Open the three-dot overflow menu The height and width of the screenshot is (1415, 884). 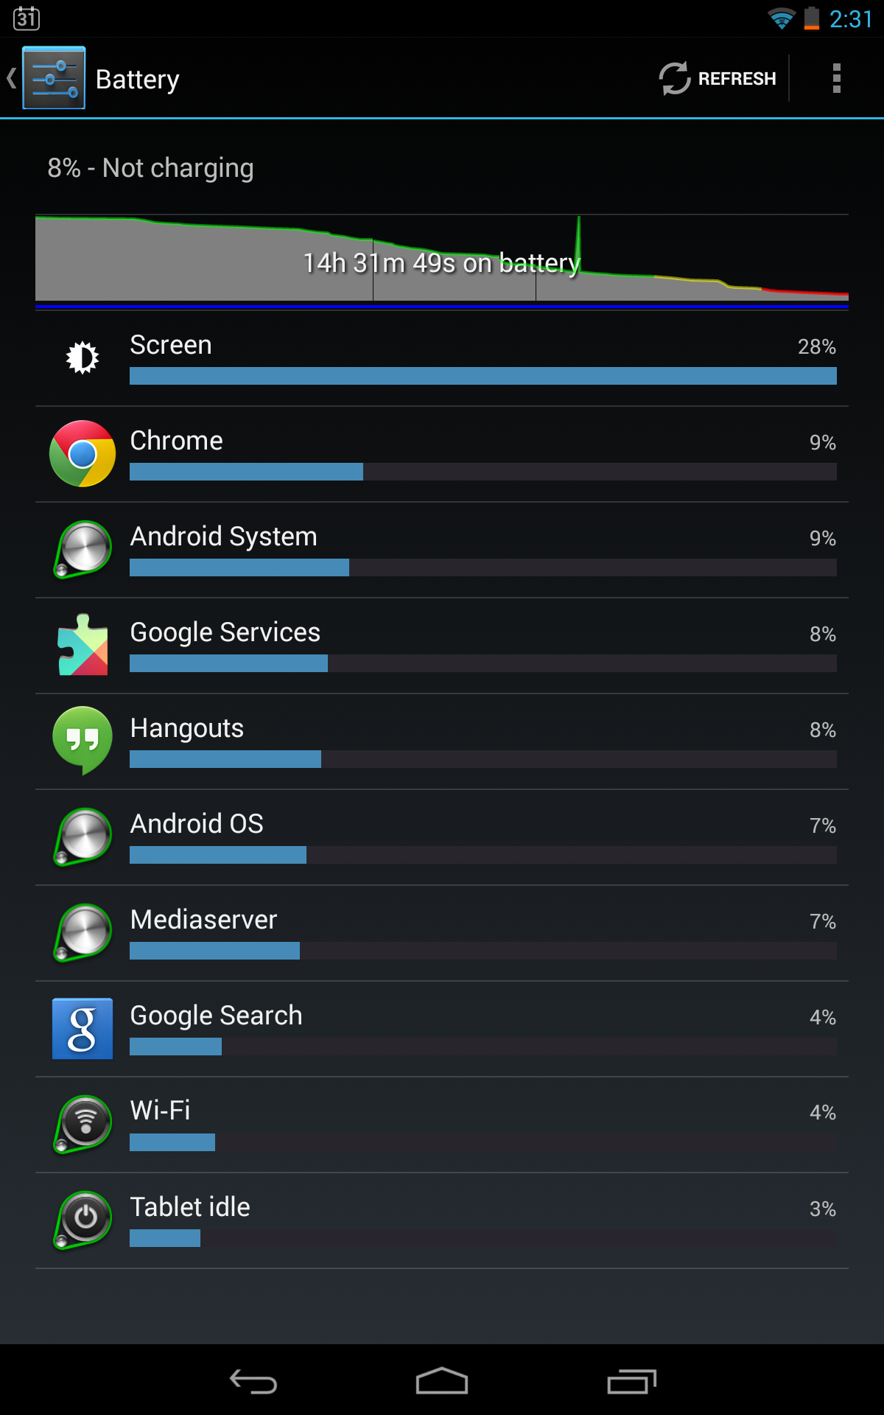tap(836, 78)
